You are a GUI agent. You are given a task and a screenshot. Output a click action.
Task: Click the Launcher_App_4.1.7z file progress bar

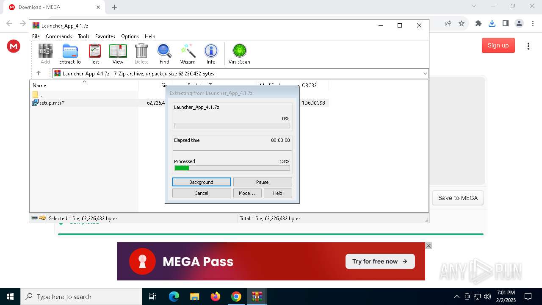pos(232,126)
